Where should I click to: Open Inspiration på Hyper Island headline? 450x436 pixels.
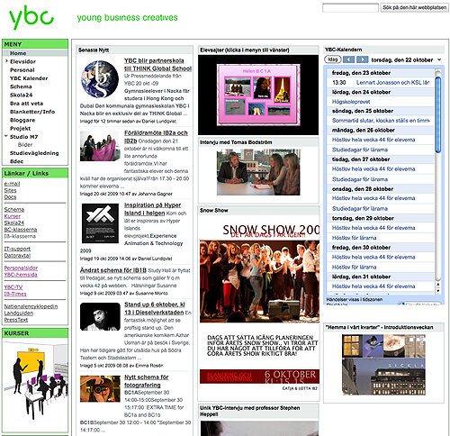152,209
